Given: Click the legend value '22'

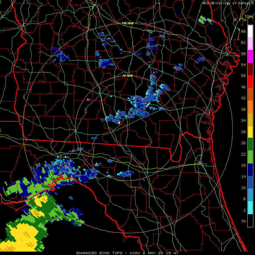Looking at the screenshot, I should coord(243,154).
